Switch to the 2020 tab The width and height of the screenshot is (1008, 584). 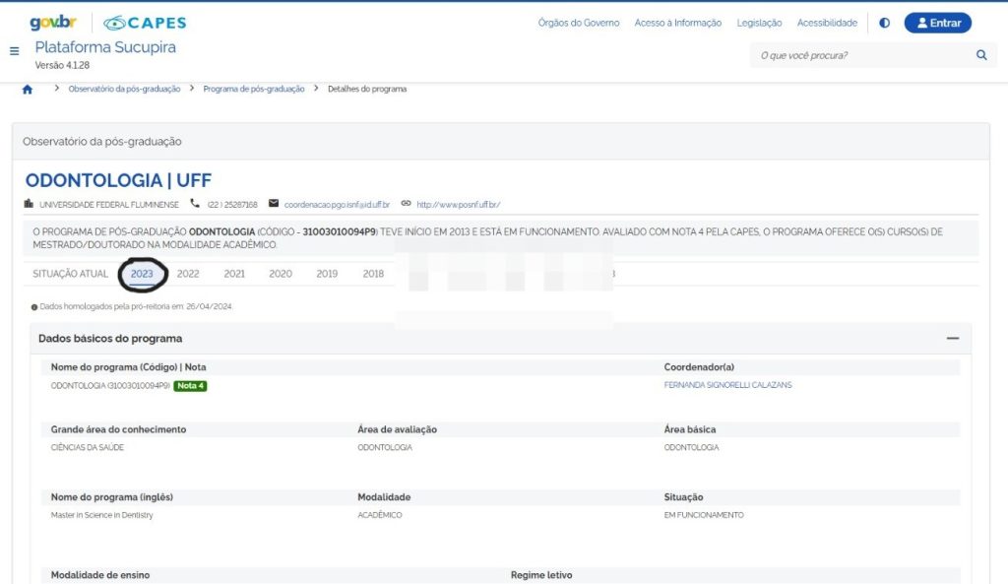(281, 274)
